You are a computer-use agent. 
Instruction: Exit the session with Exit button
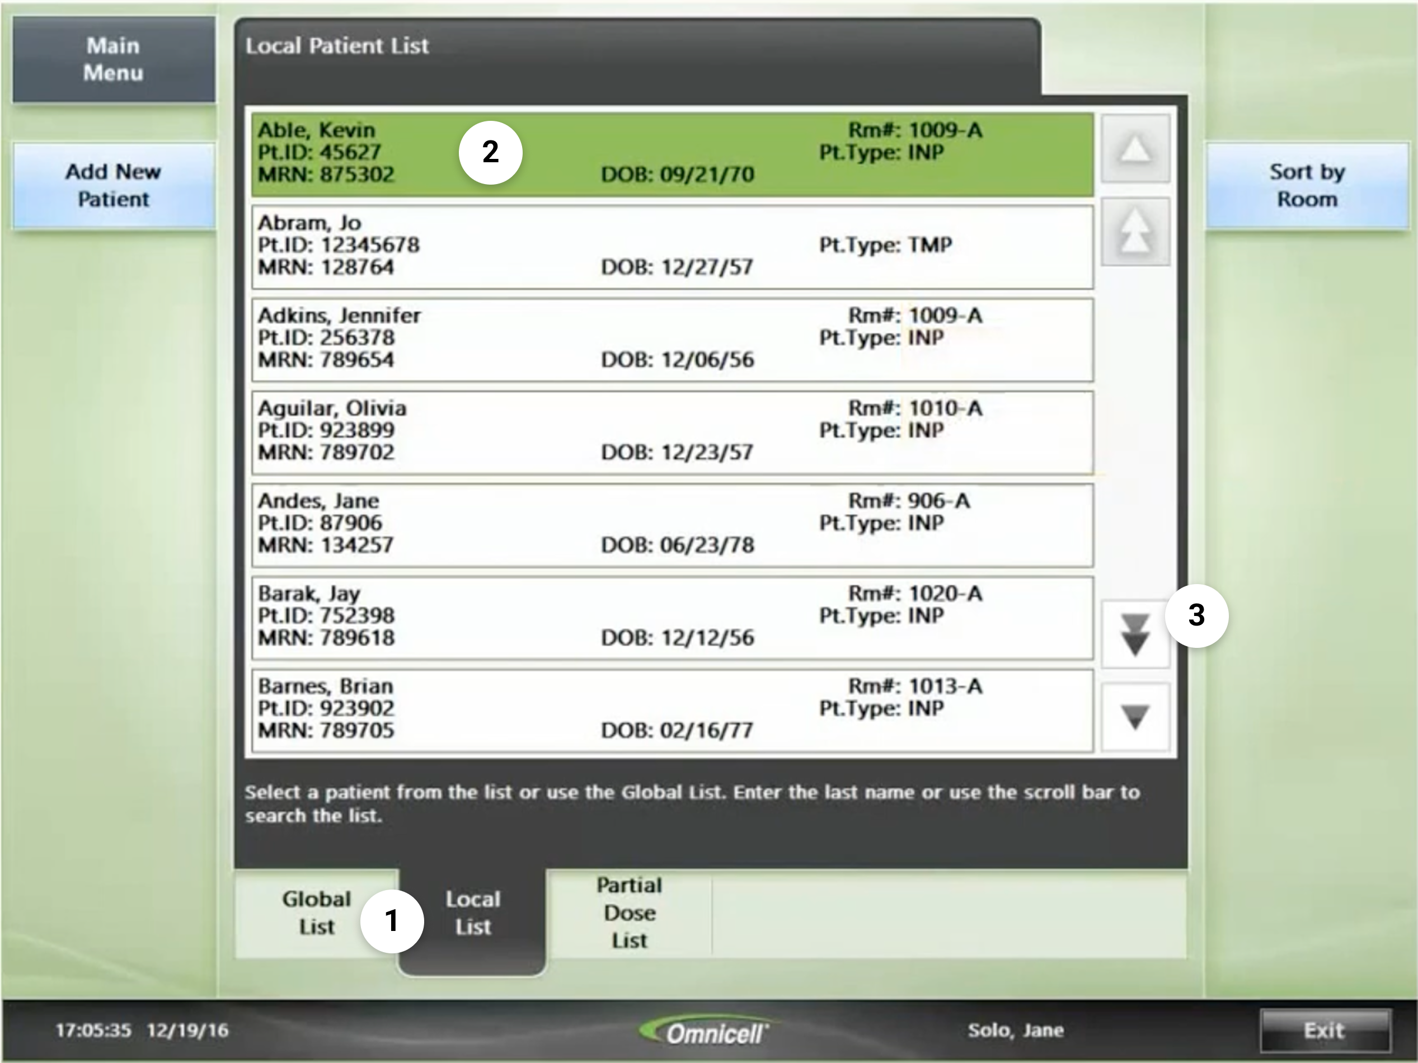pos(1325,1031)
